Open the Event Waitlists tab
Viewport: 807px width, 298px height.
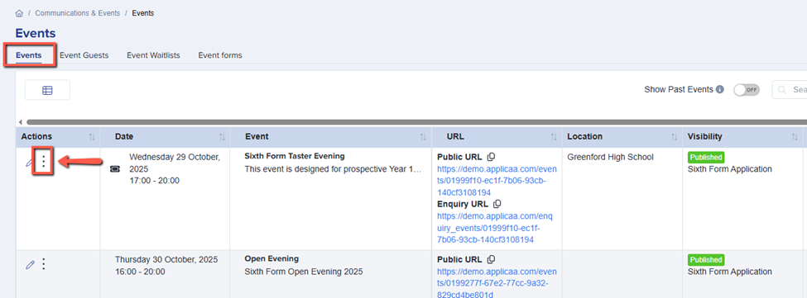click(153, 55)
